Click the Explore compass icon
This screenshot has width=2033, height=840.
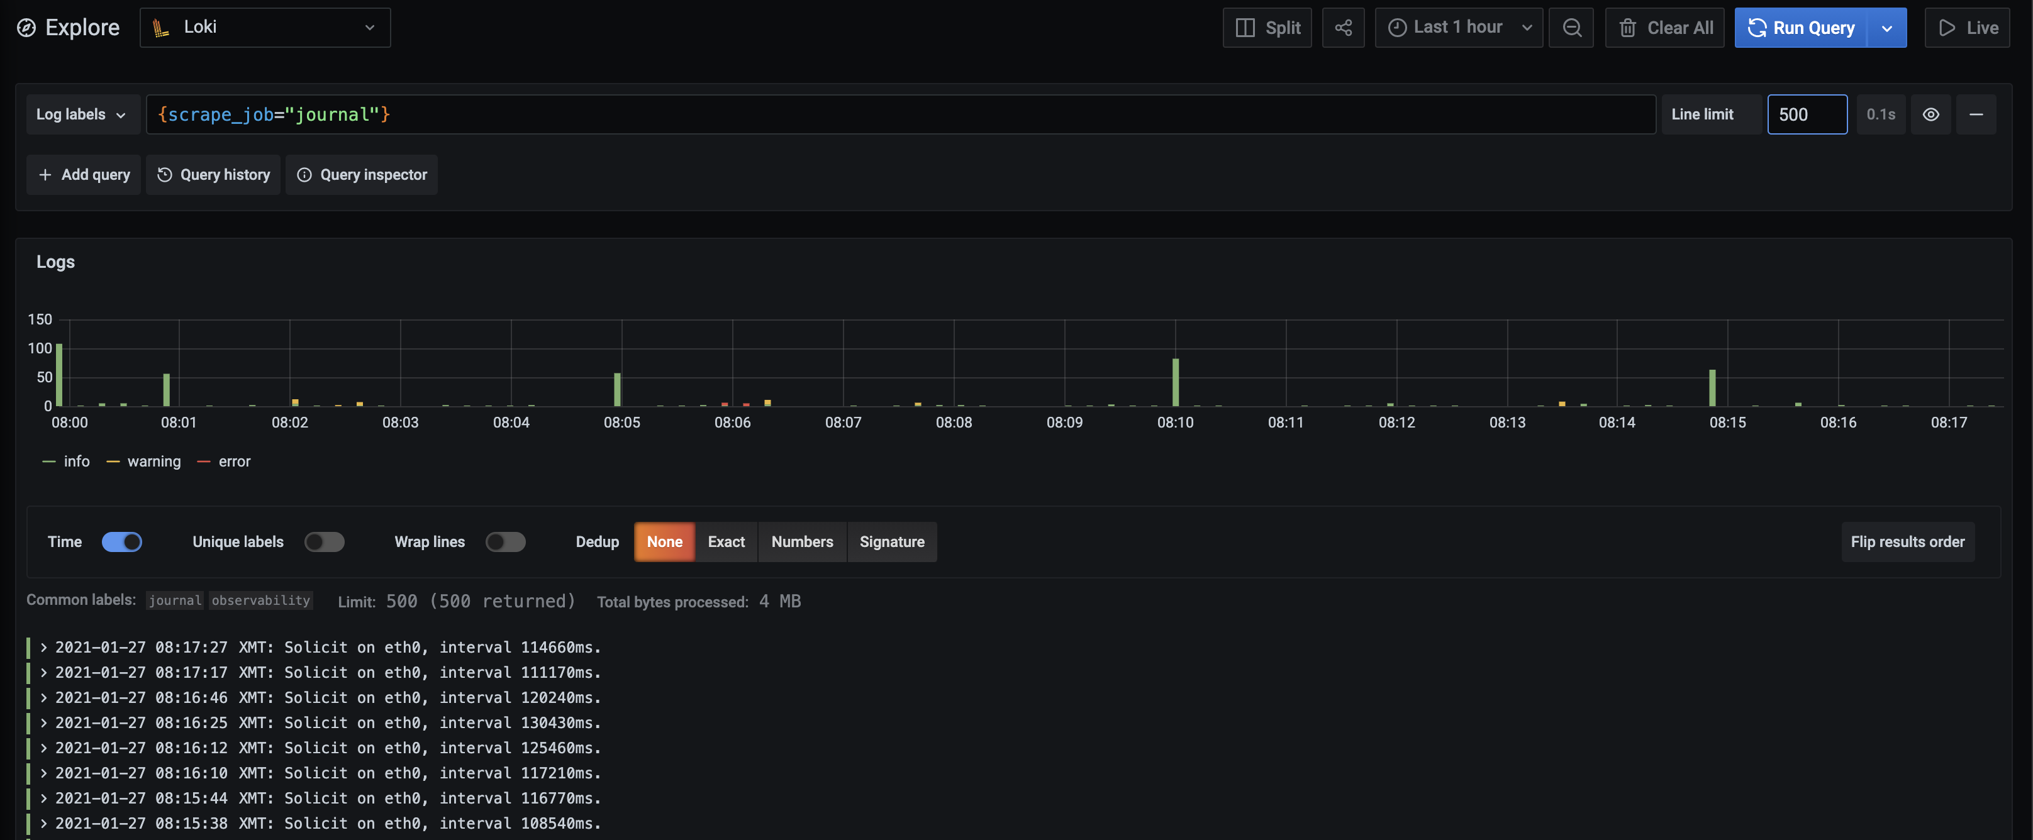[24, 27]
